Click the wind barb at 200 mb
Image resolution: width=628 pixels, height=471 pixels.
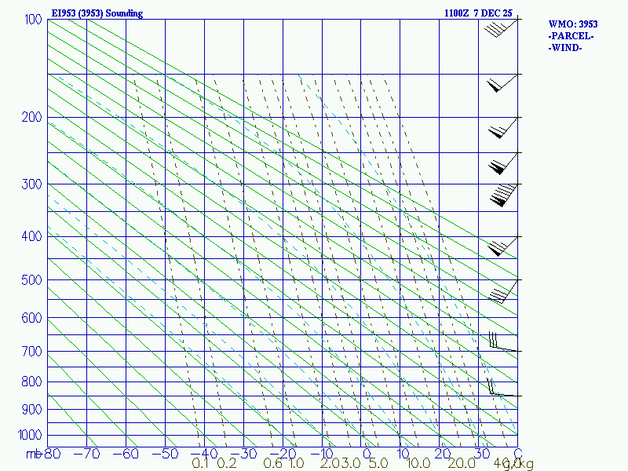[503, 127]
